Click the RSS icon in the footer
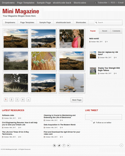 point(54,145)
